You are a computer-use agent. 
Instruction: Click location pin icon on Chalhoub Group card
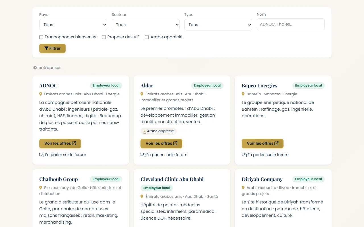pyautogui.click(x=41, y=188)
